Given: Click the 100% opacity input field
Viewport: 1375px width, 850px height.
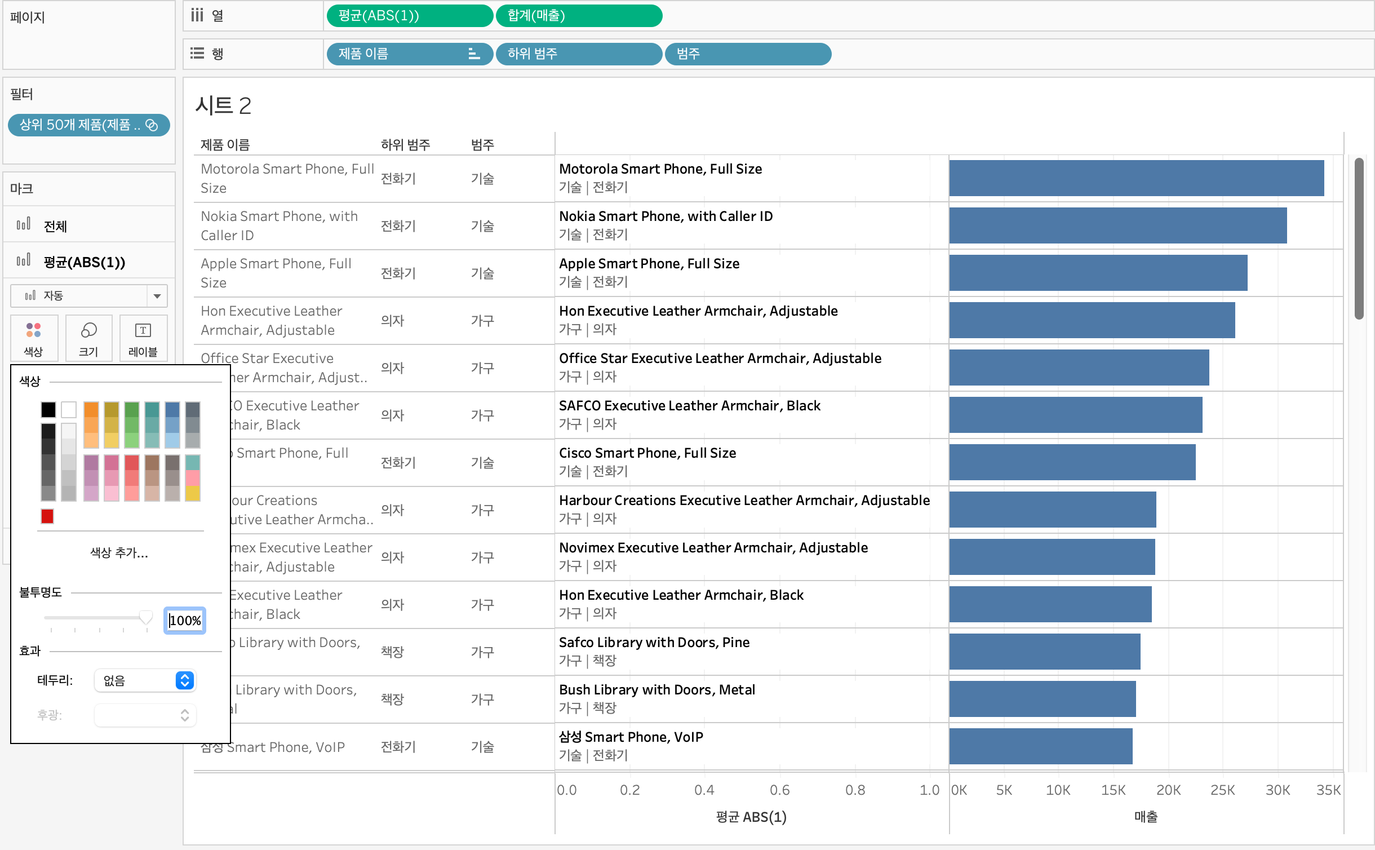Looking at the screenshot, I should point(185,621).
